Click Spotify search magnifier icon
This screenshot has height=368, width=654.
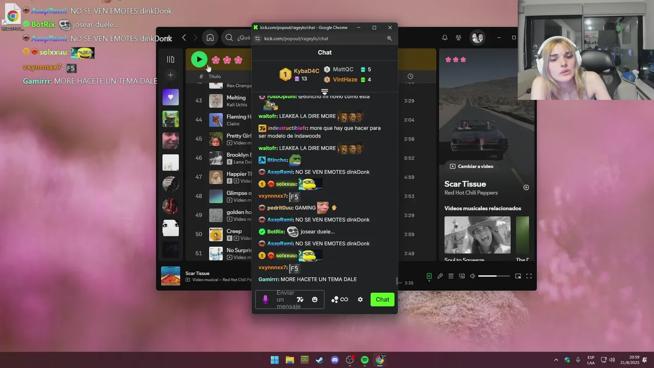click(229, 37)
